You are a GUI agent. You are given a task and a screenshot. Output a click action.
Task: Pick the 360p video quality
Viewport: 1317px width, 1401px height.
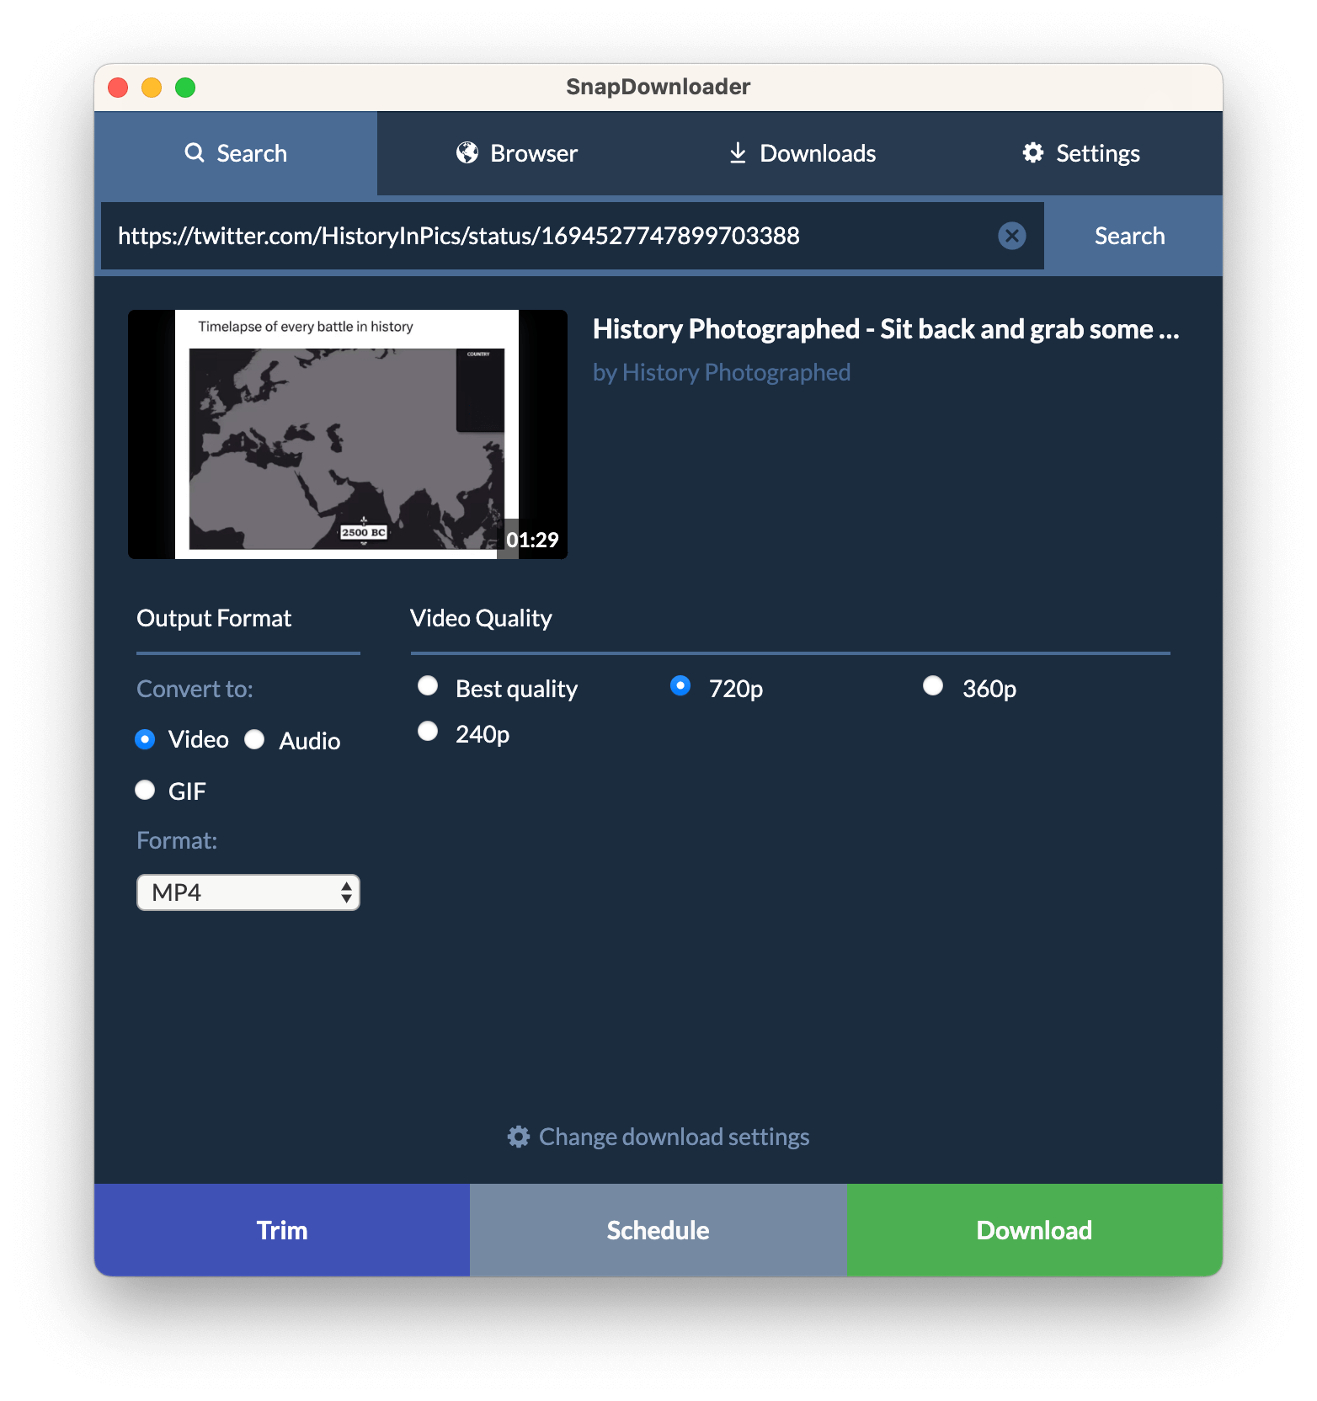point(933,686)
